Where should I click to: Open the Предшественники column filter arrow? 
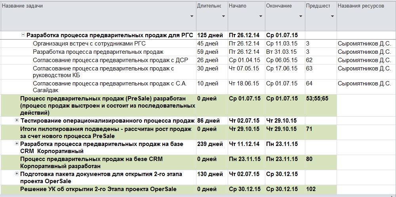click(332, 16)
